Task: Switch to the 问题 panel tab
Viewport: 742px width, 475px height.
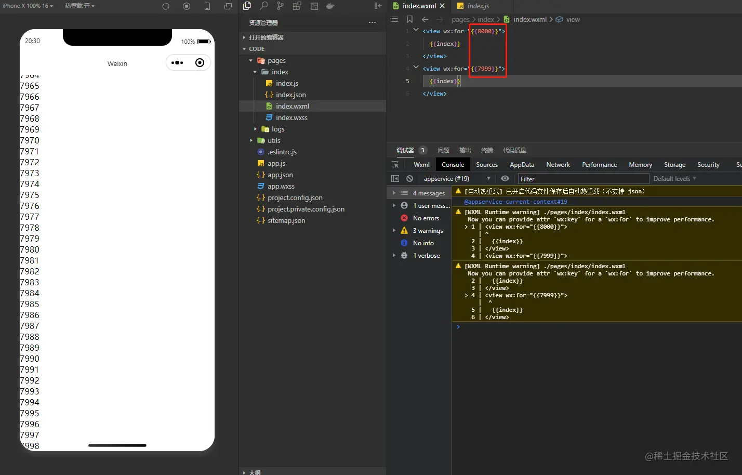Action: 443,150
